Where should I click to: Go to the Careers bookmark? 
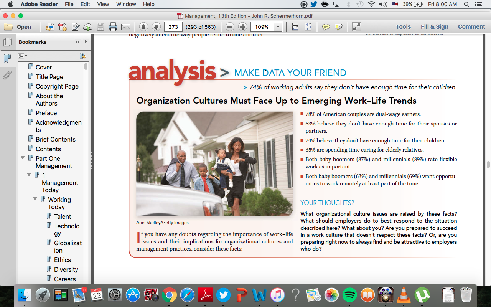65,279
